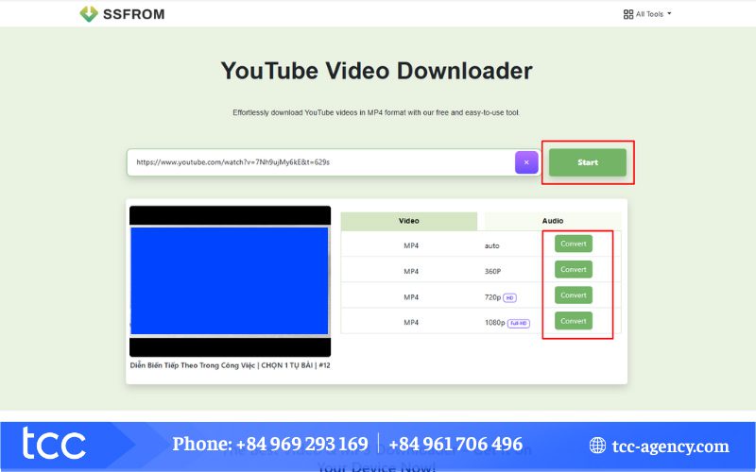This screenshot has width=756, height=472.
Task: Click phone number +84 969 293 169
Action: point(301,444)
